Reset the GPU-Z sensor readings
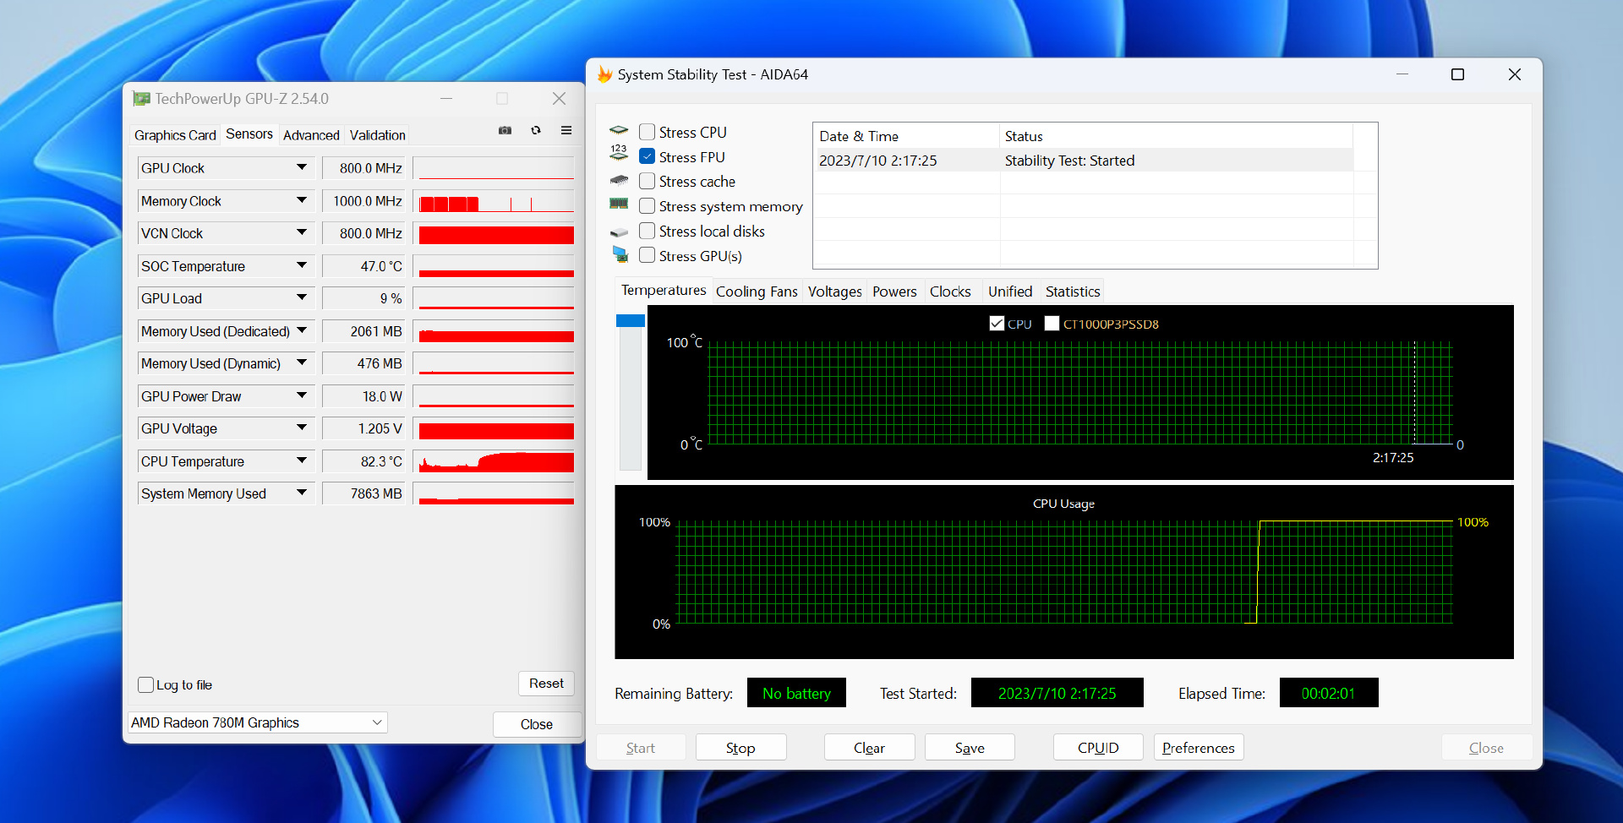Screen dimensions: 1623x823 (546, 684)
